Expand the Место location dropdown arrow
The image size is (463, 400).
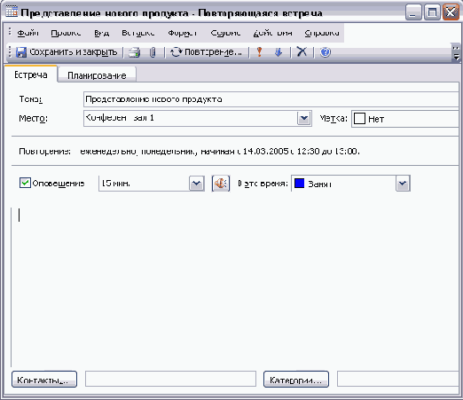[304, 119]
